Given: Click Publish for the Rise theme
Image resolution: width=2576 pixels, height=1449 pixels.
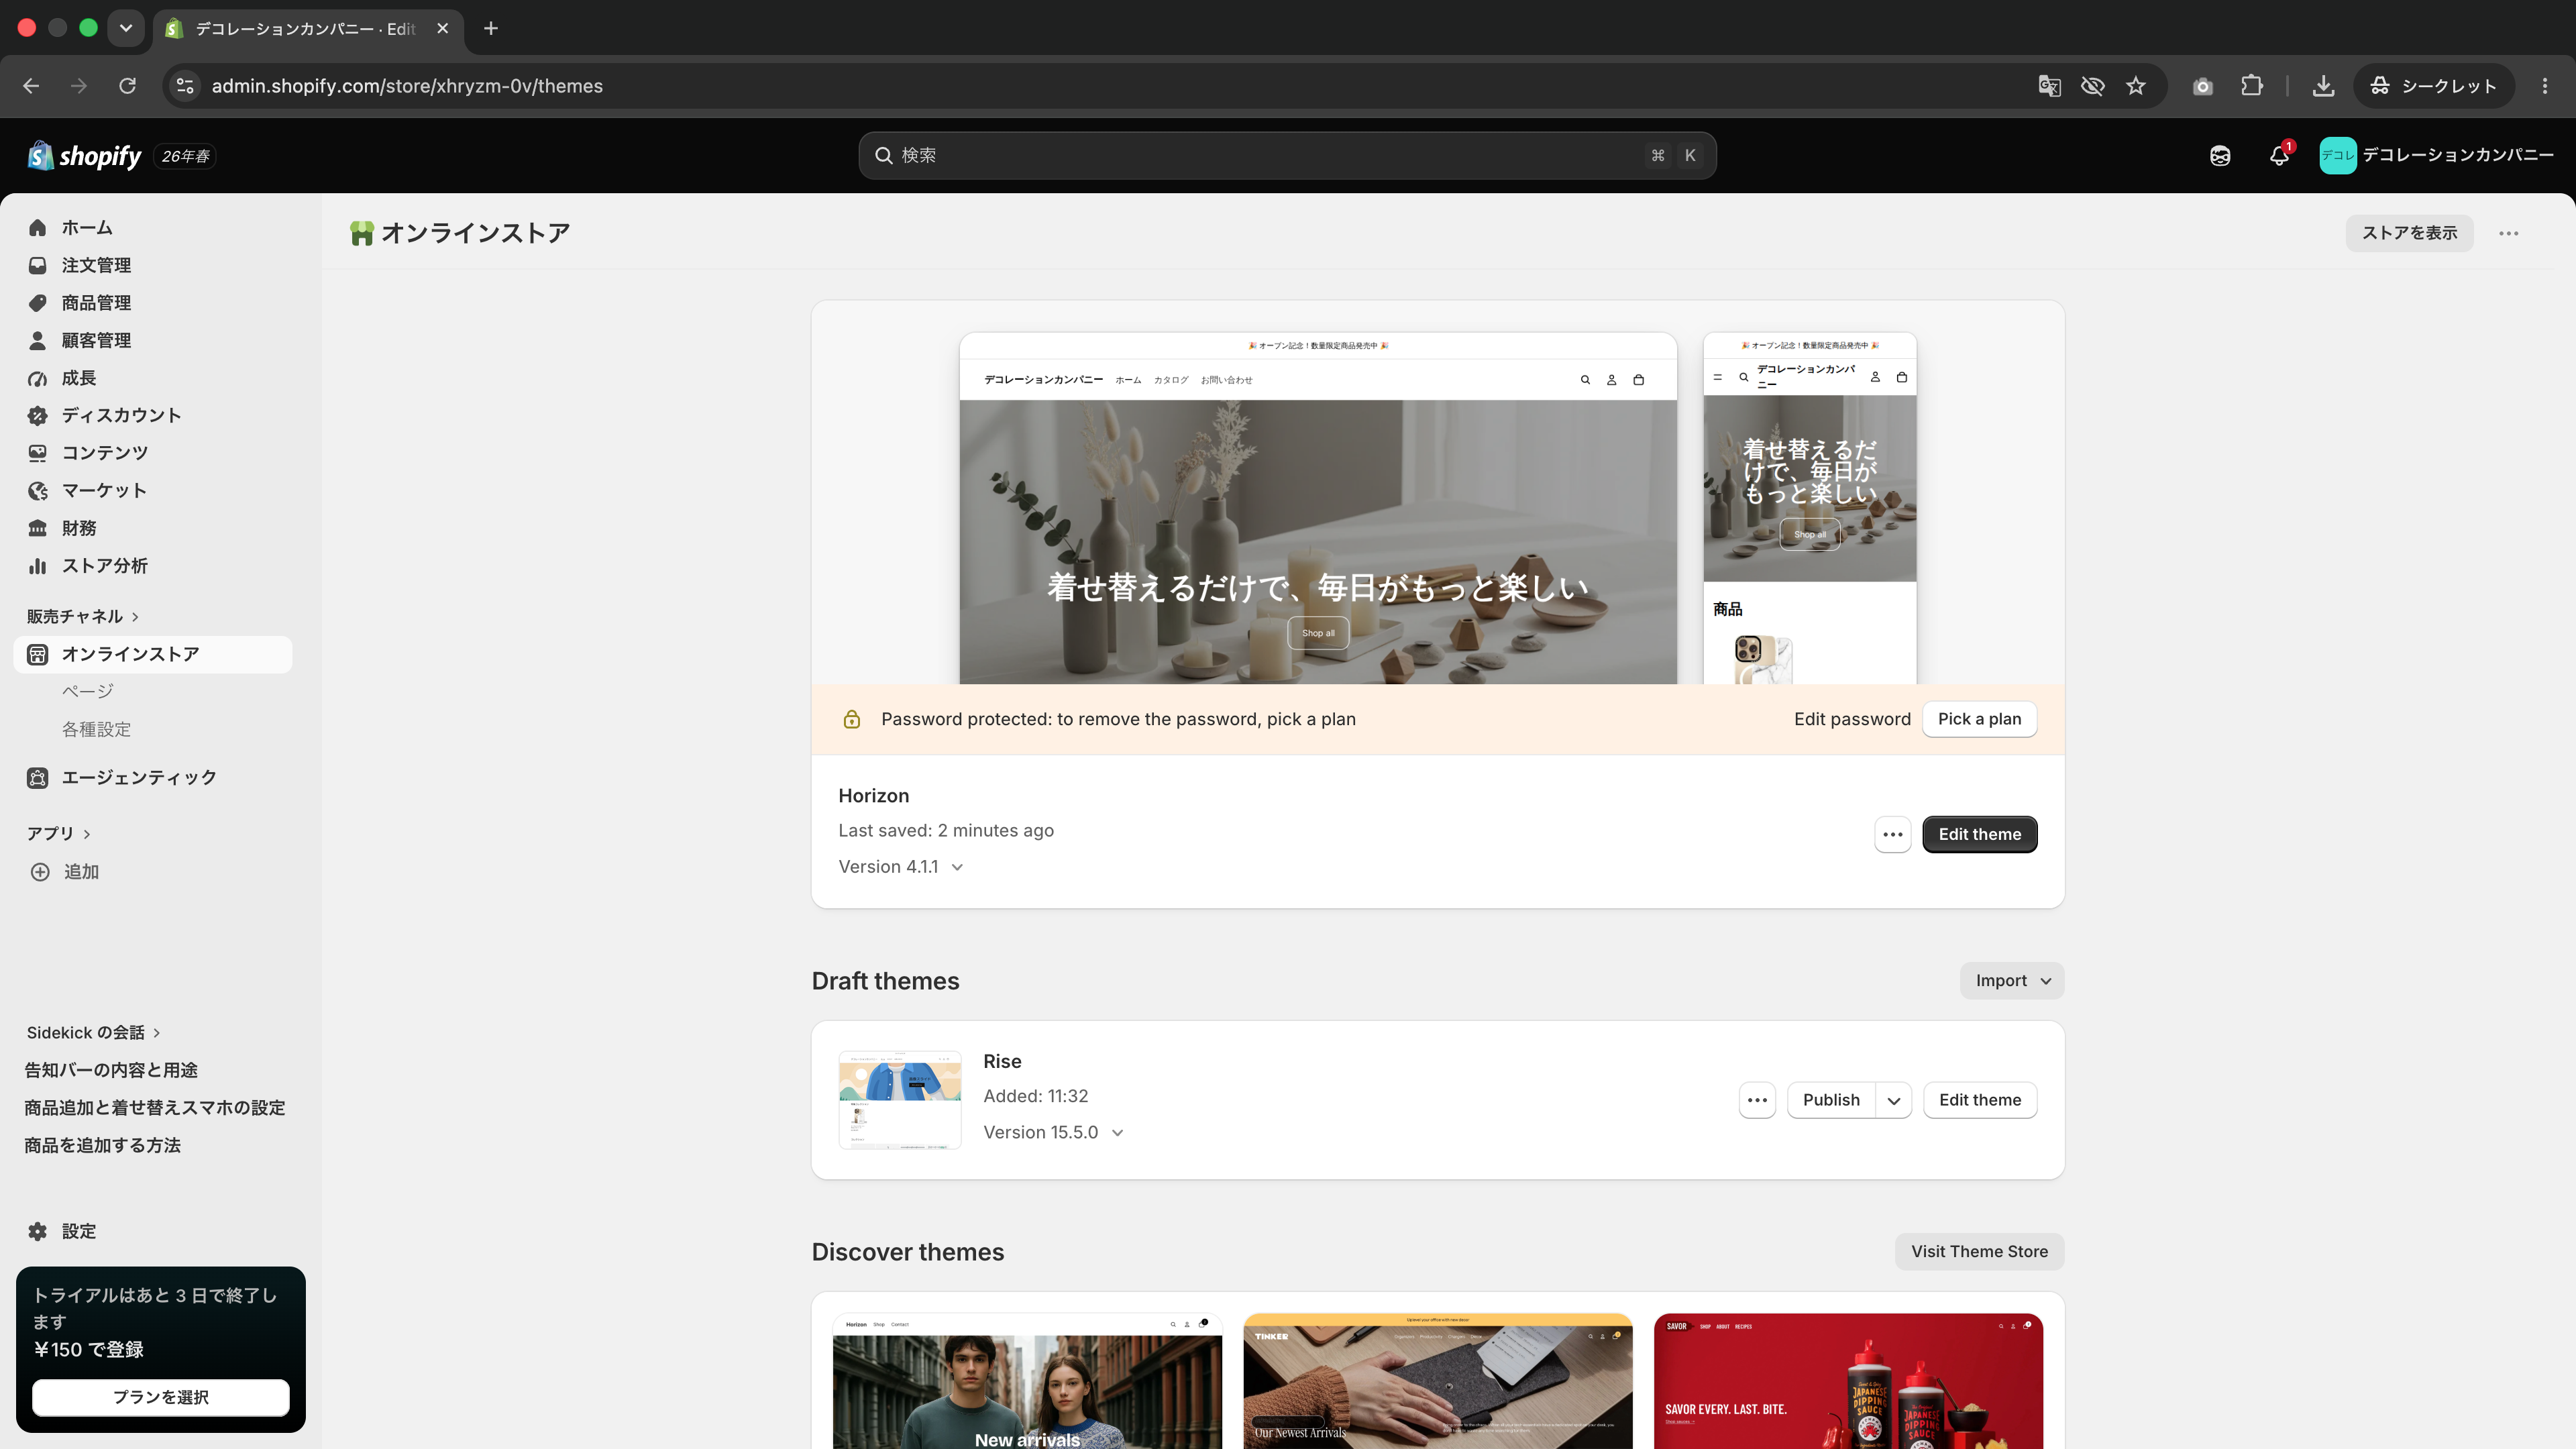Looking at the screenshot, I should pyautogui.click(x=1831, y=1100).
